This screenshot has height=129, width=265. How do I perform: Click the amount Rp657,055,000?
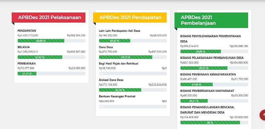pyautogui.click(x=189, y=63)
